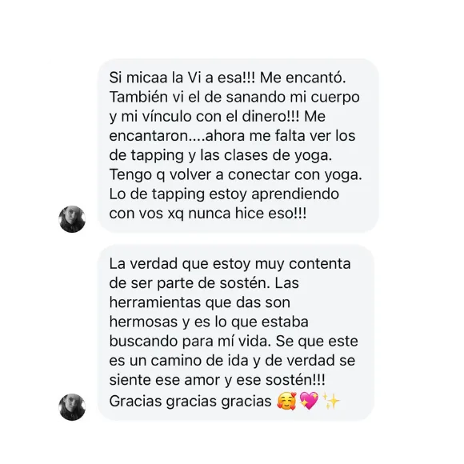This screenshot has width=464, height=464.
Task: Tap the smiling face with hearts emoji
Action: point(286,402)
